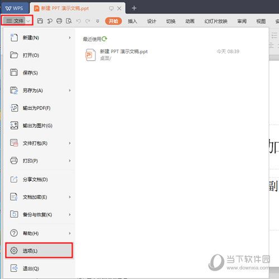Switch to the 动画 ribbon tab

[190, 21]
